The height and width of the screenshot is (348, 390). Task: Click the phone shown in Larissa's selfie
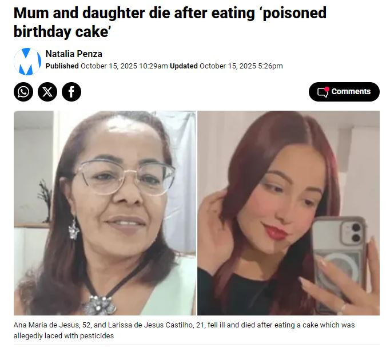click(x=339, y=258)
